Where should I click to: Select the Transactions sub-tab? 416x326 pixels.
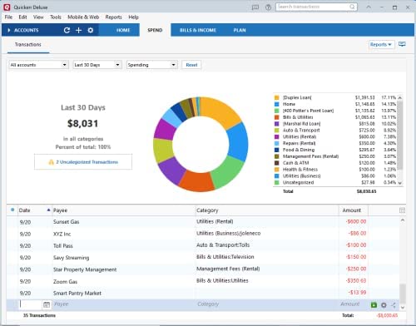[x=28, y=44]
